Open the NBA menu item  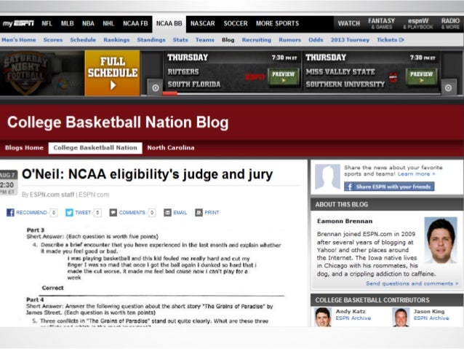click(x=88, y=23)
